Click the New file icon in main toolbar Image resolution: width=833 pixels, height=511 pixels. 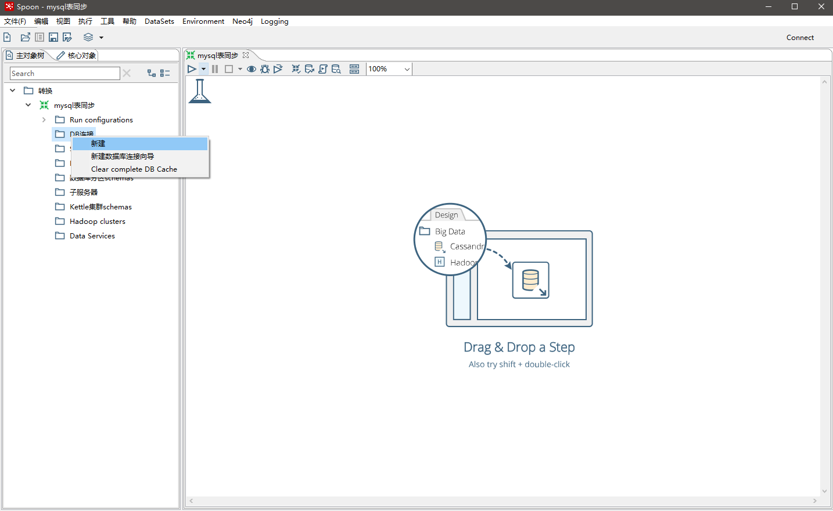[x=7, y=37]
